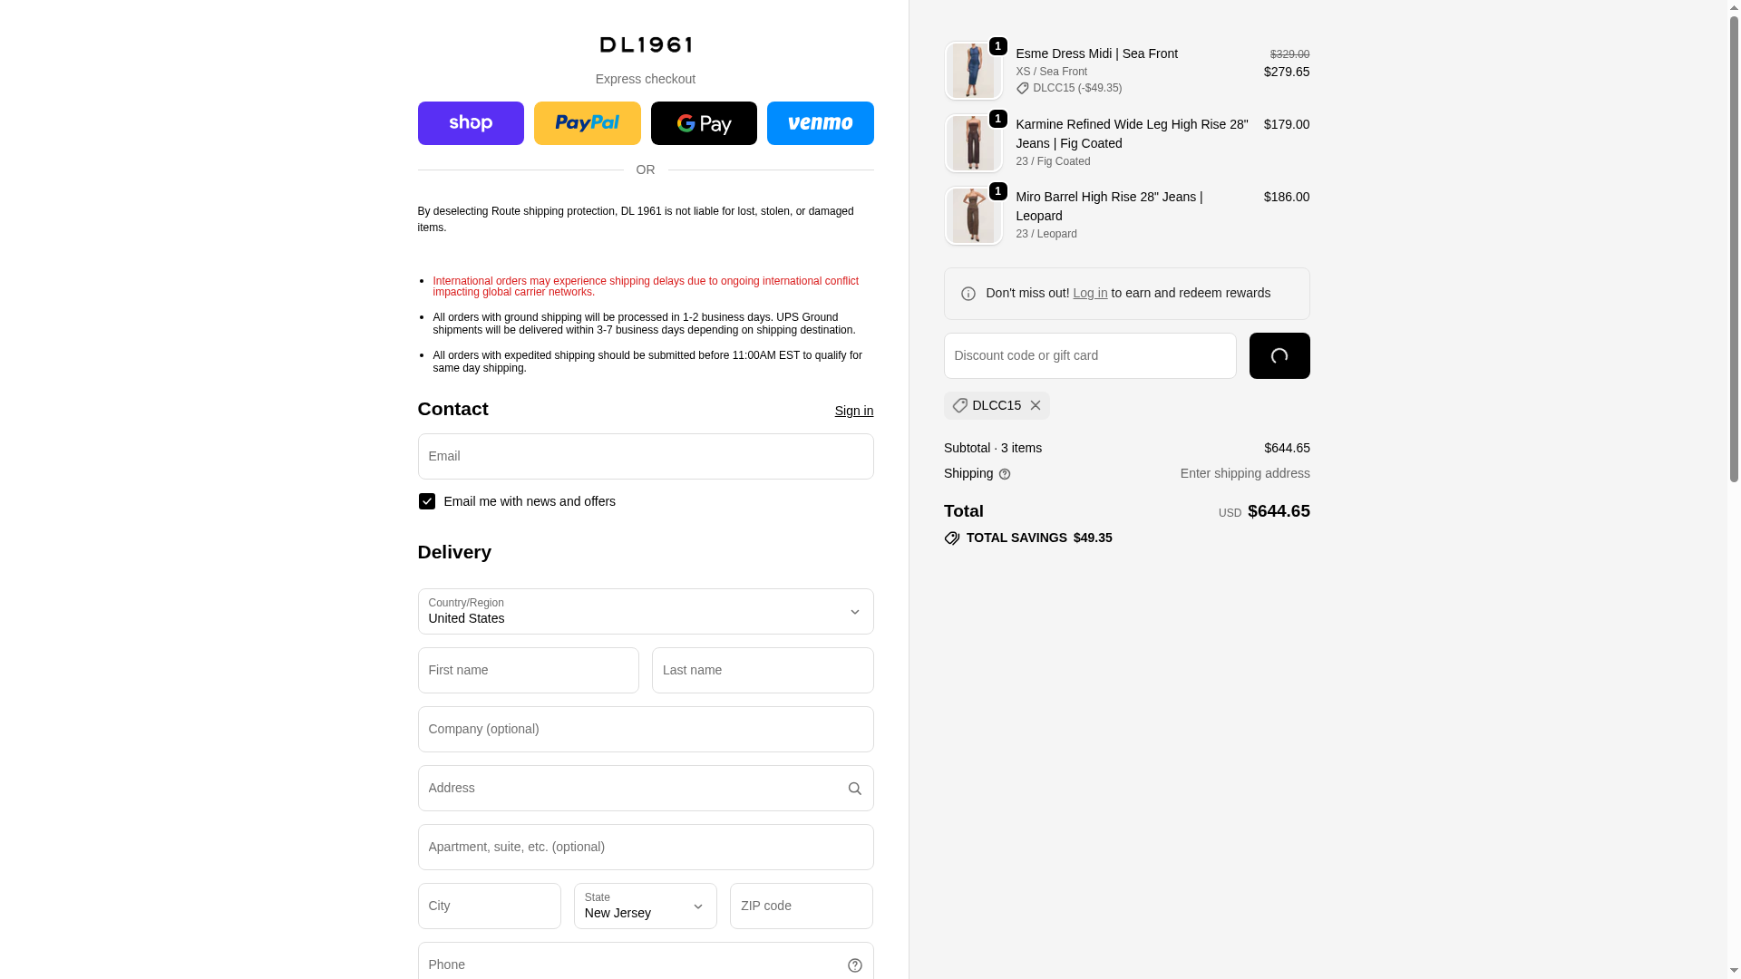Viewport: 1741px width, 979px height.
Task: Pay with Venmo express button
Action: pos(820,123)
